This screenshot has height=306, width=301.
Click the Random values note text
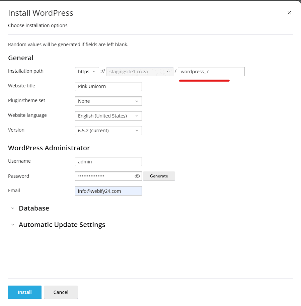point(68,45)
